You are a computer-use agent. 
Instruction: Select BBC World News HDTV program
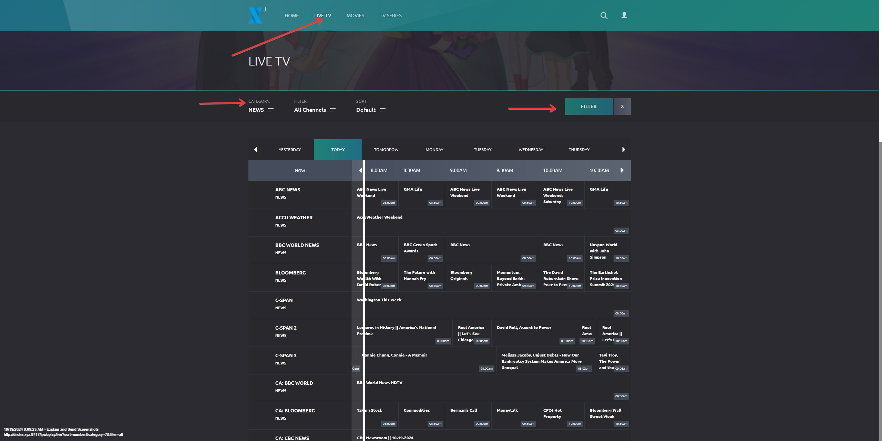[x=491, y=388]
